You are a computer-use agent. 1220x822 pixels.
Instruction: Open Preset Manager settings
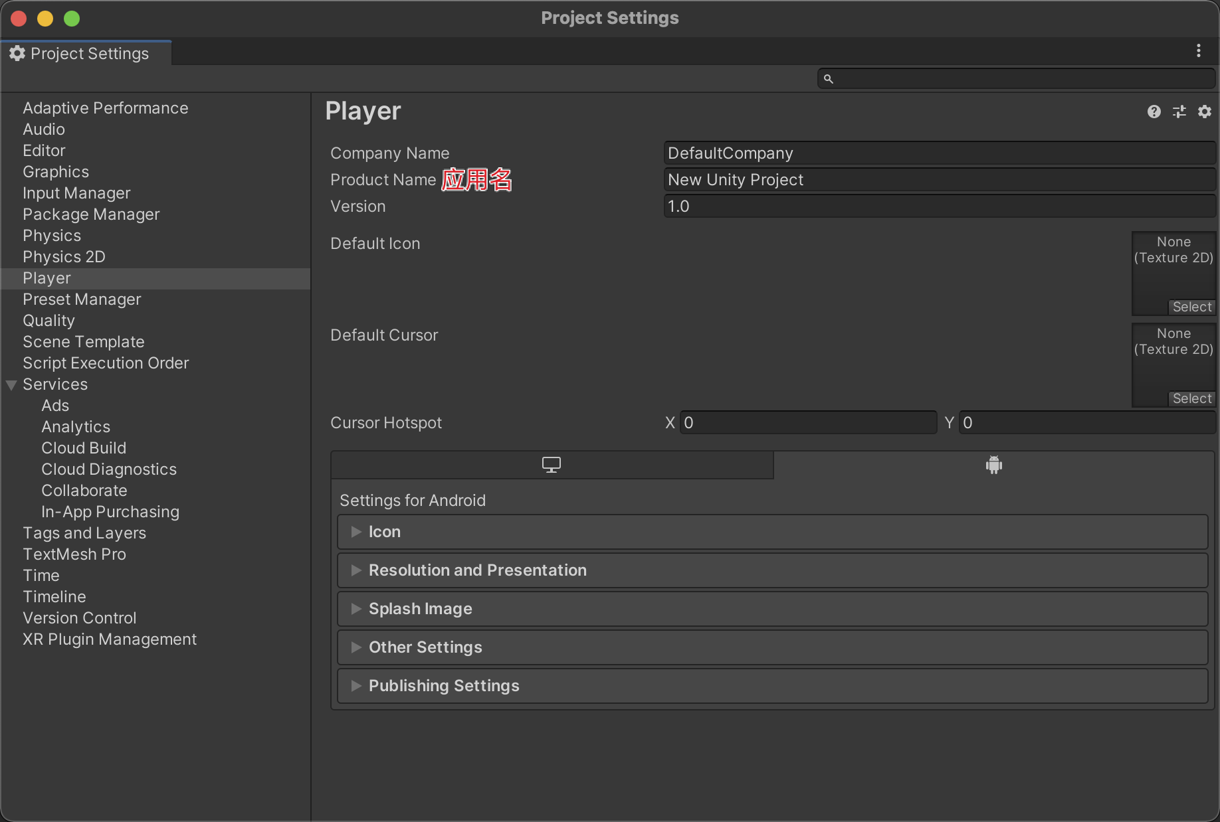pyautogui.click(x=155, y=299)
